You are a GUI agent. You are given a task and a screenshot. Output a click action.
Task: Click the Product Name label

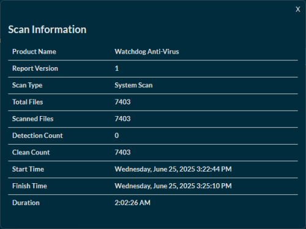(x=34, y=51)
